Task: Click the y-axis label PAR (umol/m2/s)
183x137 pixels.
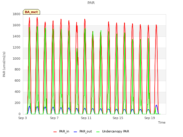Action: point(4,64)
